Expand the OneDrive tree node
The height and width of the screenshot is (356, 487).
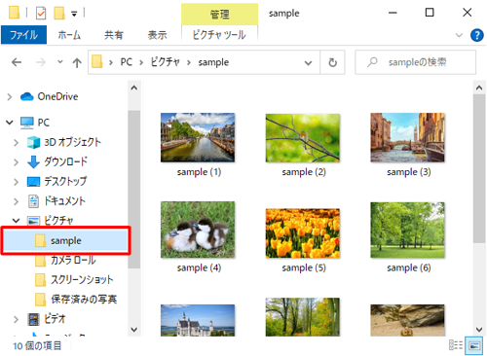coord(10,96)
